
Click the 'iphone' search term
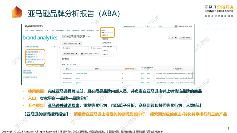click(78, 83)
